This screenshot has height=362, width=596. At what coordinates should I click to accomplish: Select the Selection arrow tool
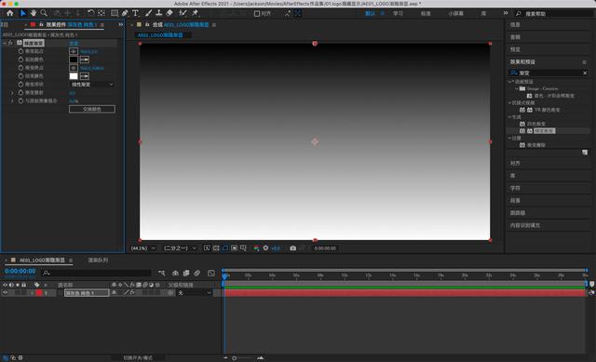[22, 13]
